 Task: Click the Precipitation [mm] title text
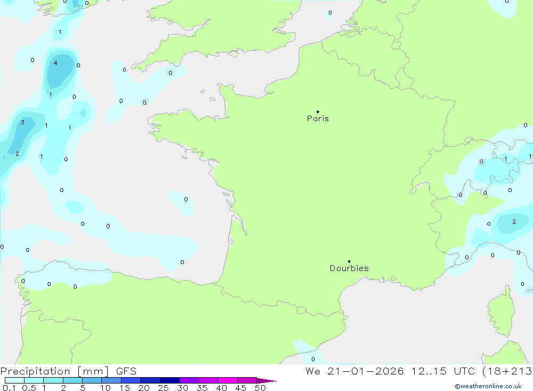(x=54, y=371)
